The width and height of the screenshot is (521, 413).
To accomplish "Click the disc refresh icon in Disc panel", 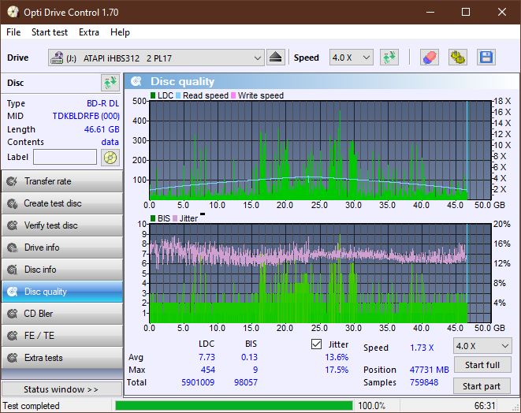I will pos(110,83).
